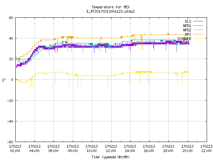213x160 pixels.
Task: Click the y-axis tick label 40
Action: [11, 39]
